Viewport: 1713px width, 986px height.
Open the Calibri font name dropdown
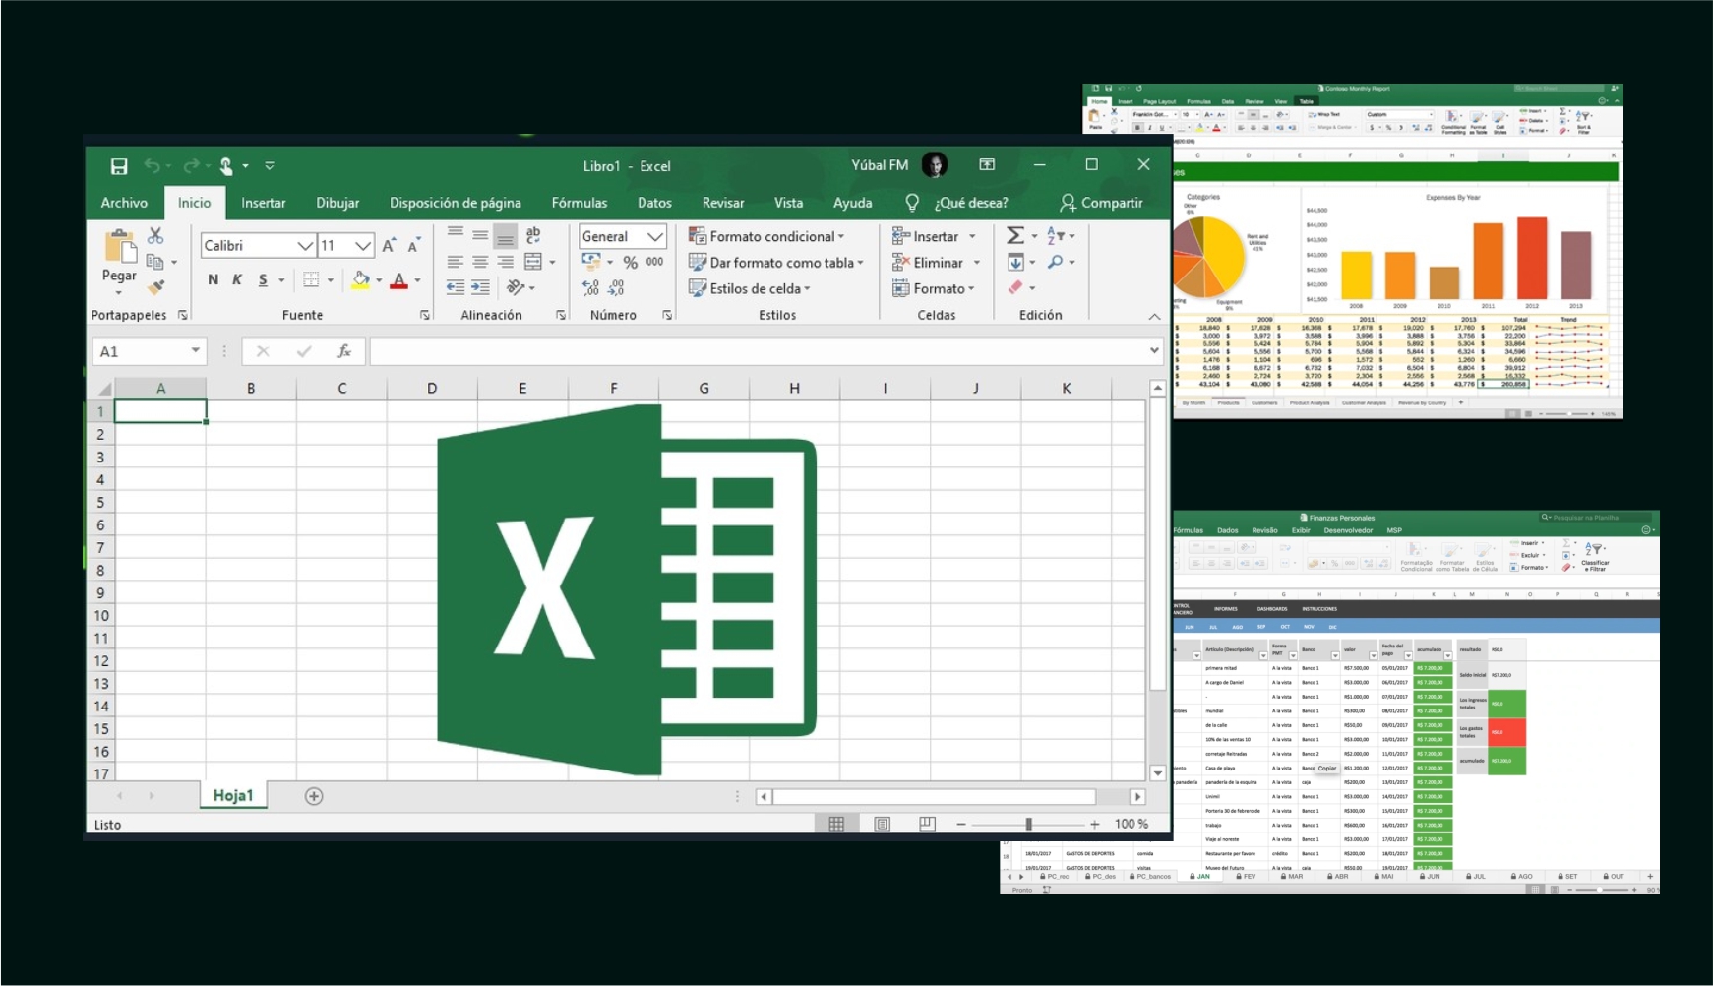point(305,245)
